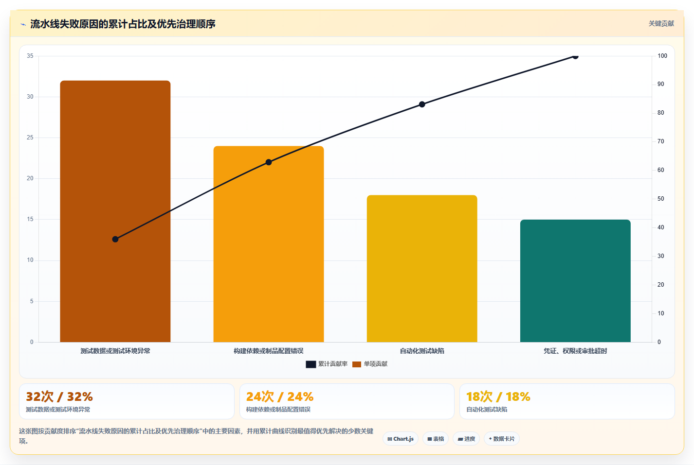Click the description paragraph starting 这张图按贡献度排序
This screenshot has height=465, width=694.
197,436
